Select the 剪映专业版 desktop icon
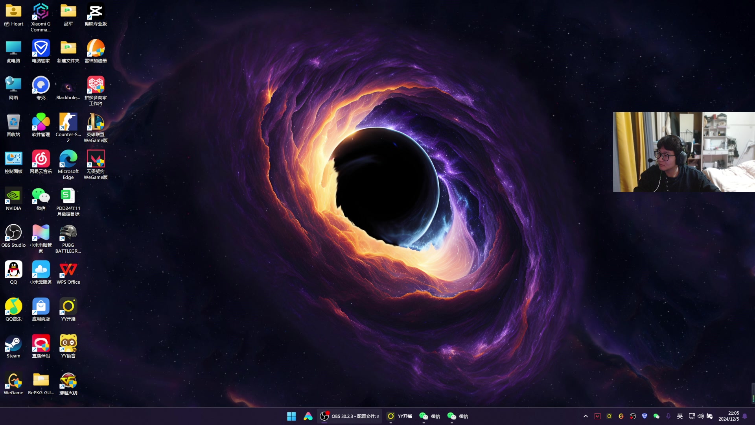 (x=96, y=15)
